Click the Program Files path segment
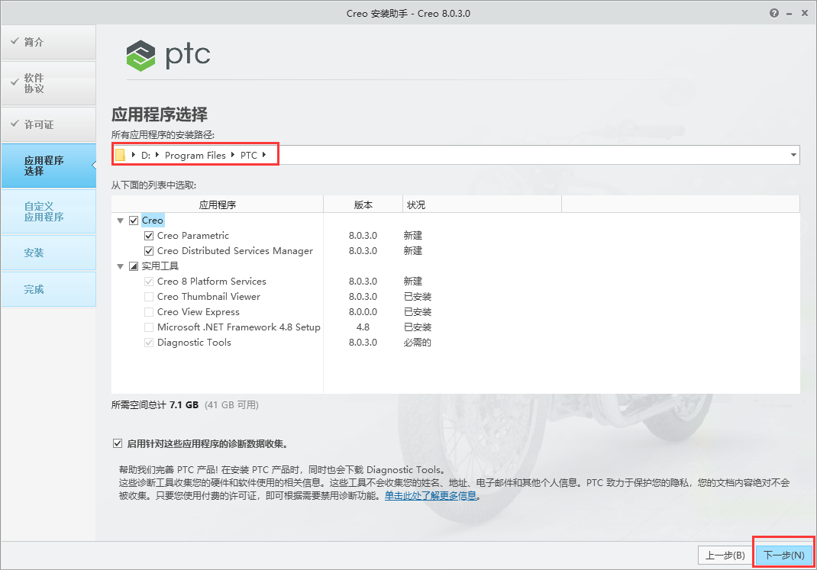817x570 pixels. tap(195, 155)
